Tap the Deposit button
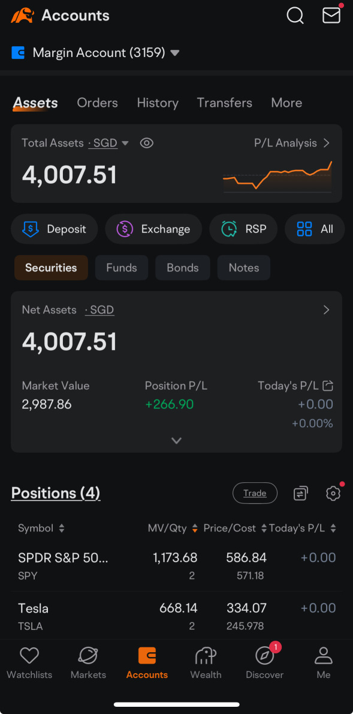Viewport: 353px width, 714px height. pyautogui.click(x=54, y=229)
